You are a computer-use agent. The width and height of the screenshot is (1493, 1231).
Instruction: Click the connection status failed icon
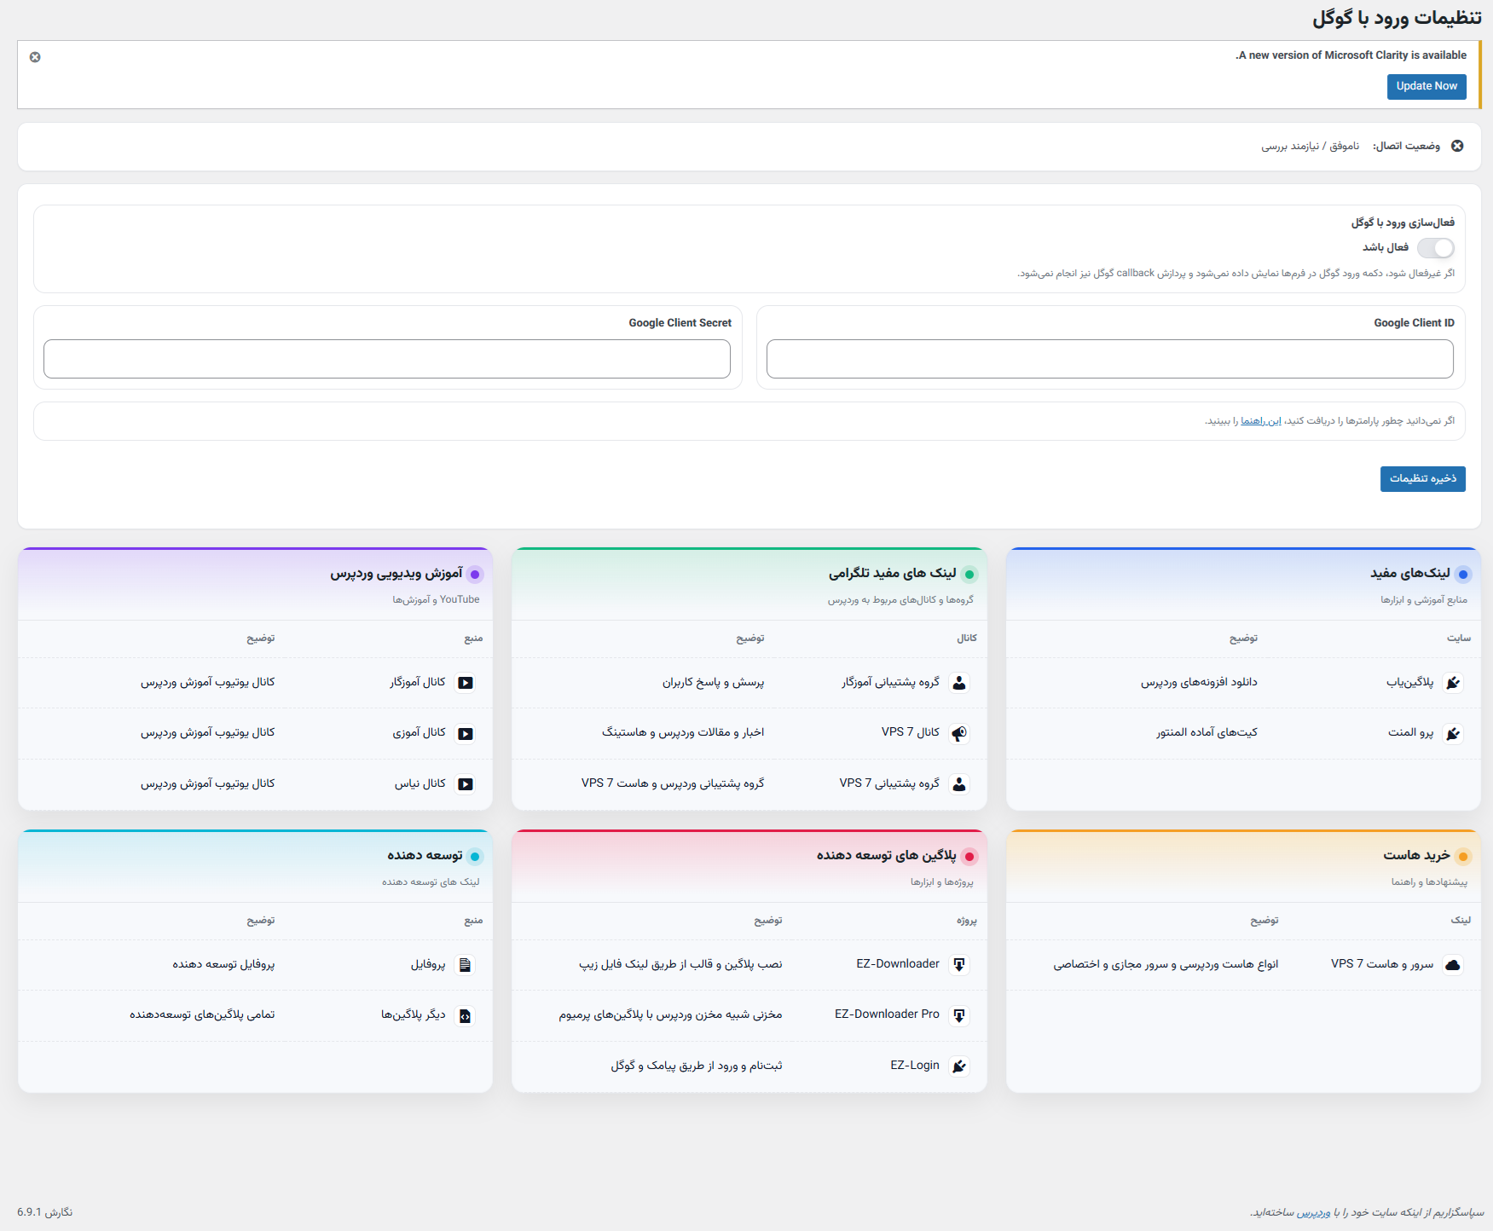(1457, 146)
